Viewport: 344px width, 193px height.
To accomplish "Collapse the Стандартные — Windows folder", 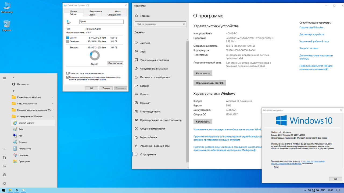I will coord(33,116).
